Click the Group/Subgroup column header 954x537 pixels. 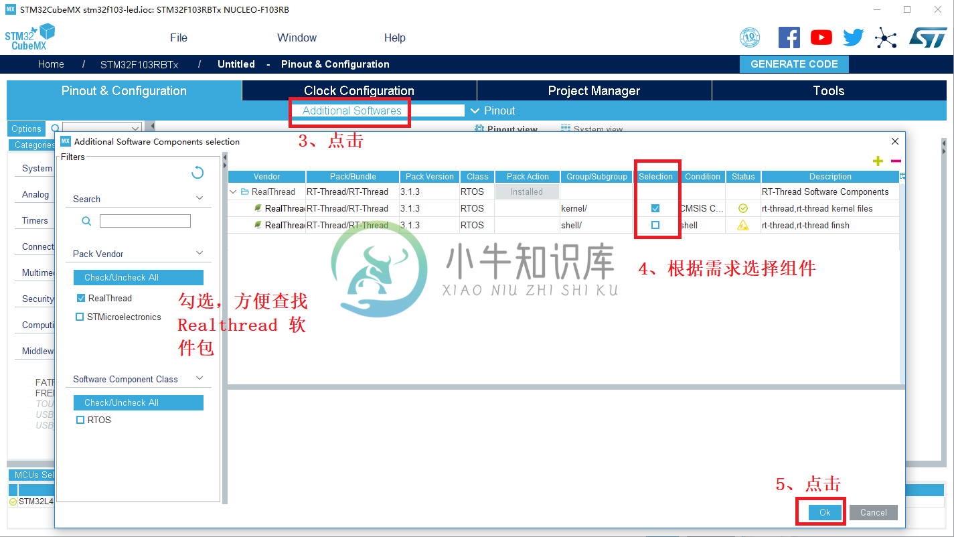(597, 177)
